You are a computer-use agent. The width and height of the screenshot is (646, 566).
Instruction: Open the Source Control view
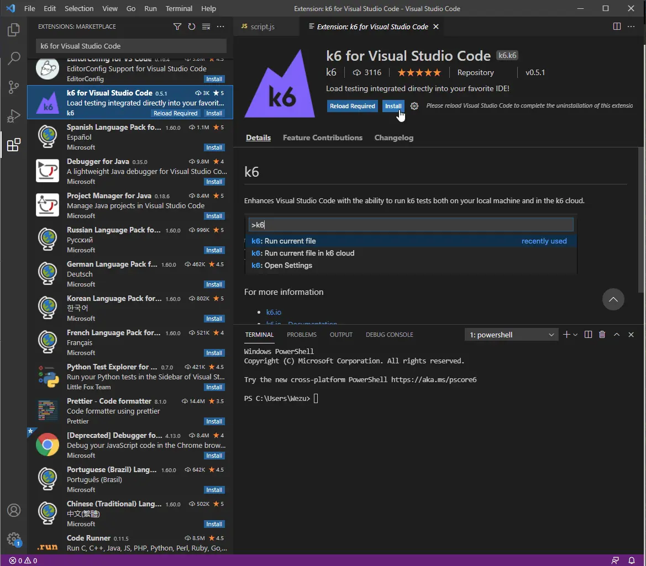pyautogui.click(x=14, y=87)
